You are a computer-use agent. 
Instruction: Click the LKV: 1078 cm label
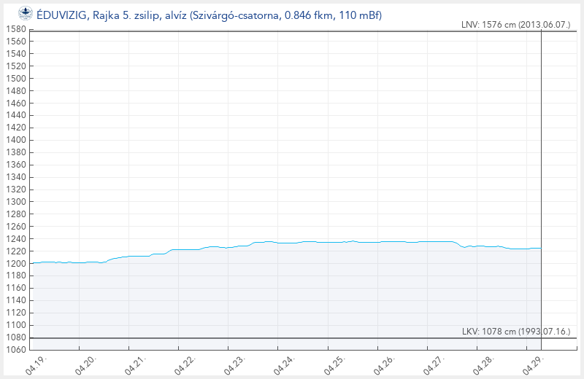514,332
